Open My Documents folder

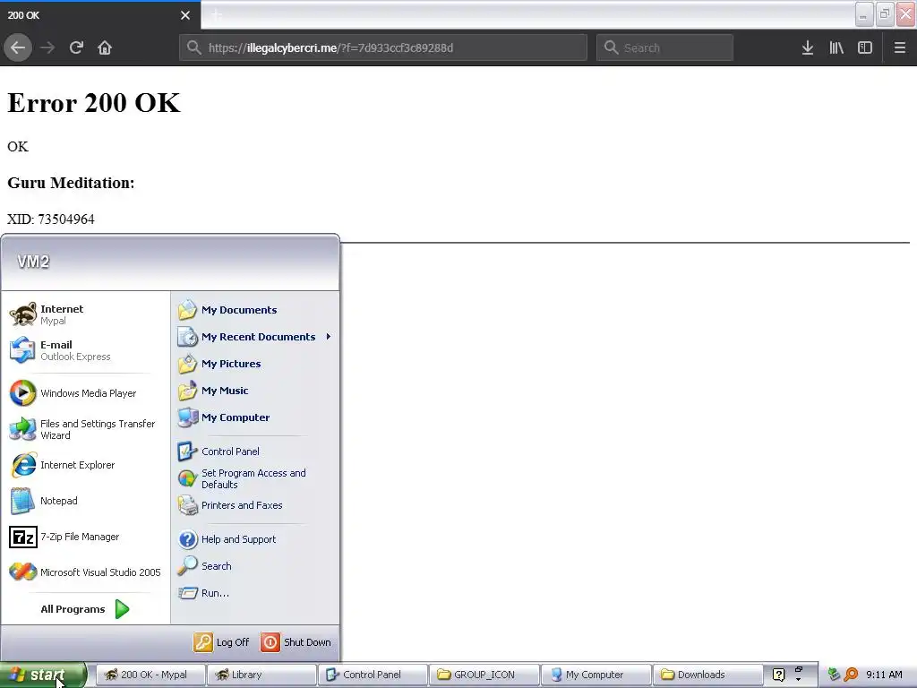255,310
